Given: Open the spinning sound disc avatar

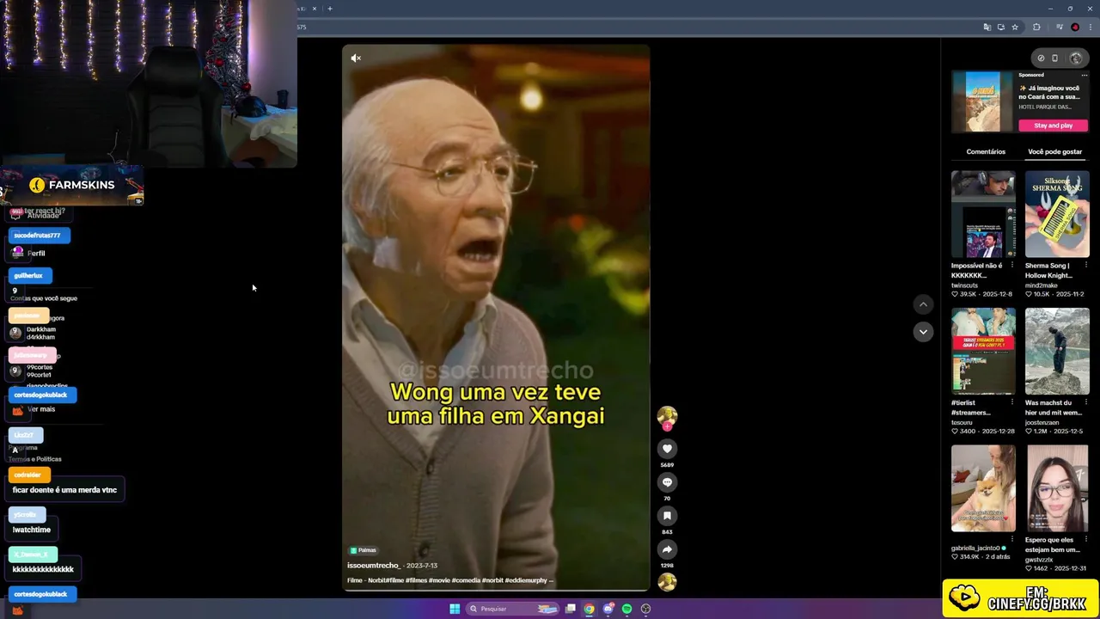Looking at the screenshot, I should pyautogui.click(x=667, y=582).
